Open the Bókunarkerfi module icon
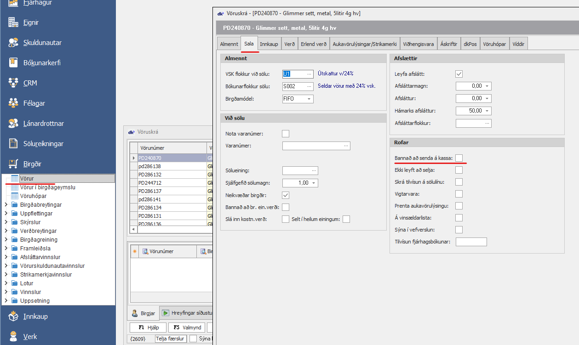This screenshot has width=579, height=345. (x=13, y=63)
